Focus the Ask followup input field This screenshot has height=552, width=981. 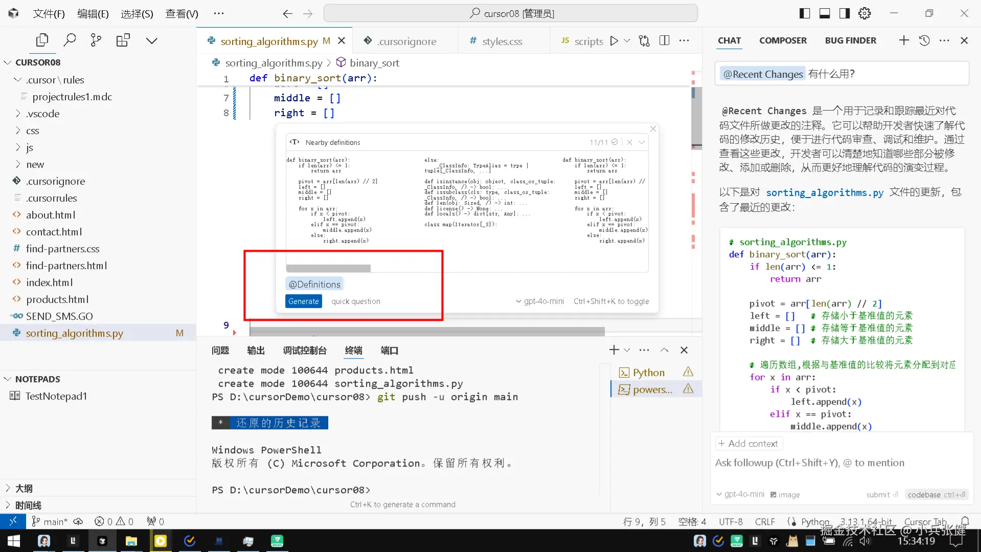click(840, 463)
